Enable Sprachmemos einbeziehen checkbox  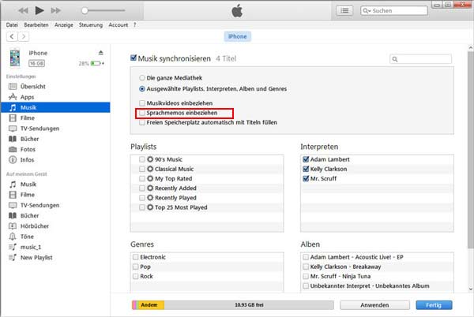142,113
